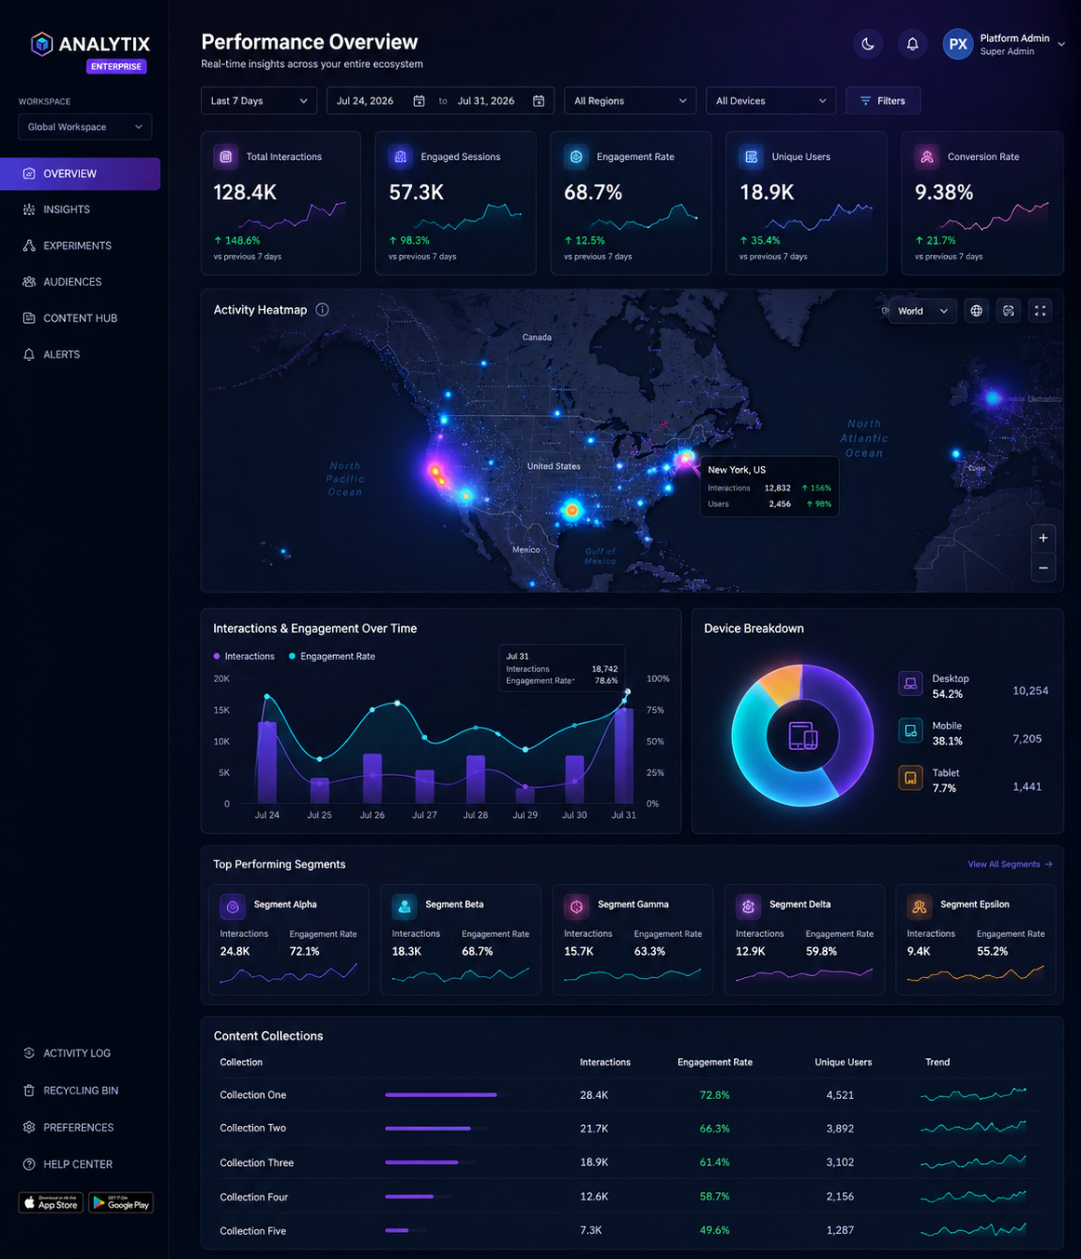The image size is (1081, 1259).
Task: Toggle Interactions legend series
Action: coord(244,656)
